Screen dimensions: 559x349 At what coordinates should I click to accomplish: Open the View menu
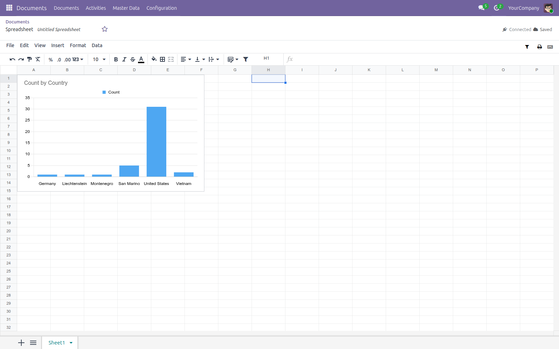(40, 45)
